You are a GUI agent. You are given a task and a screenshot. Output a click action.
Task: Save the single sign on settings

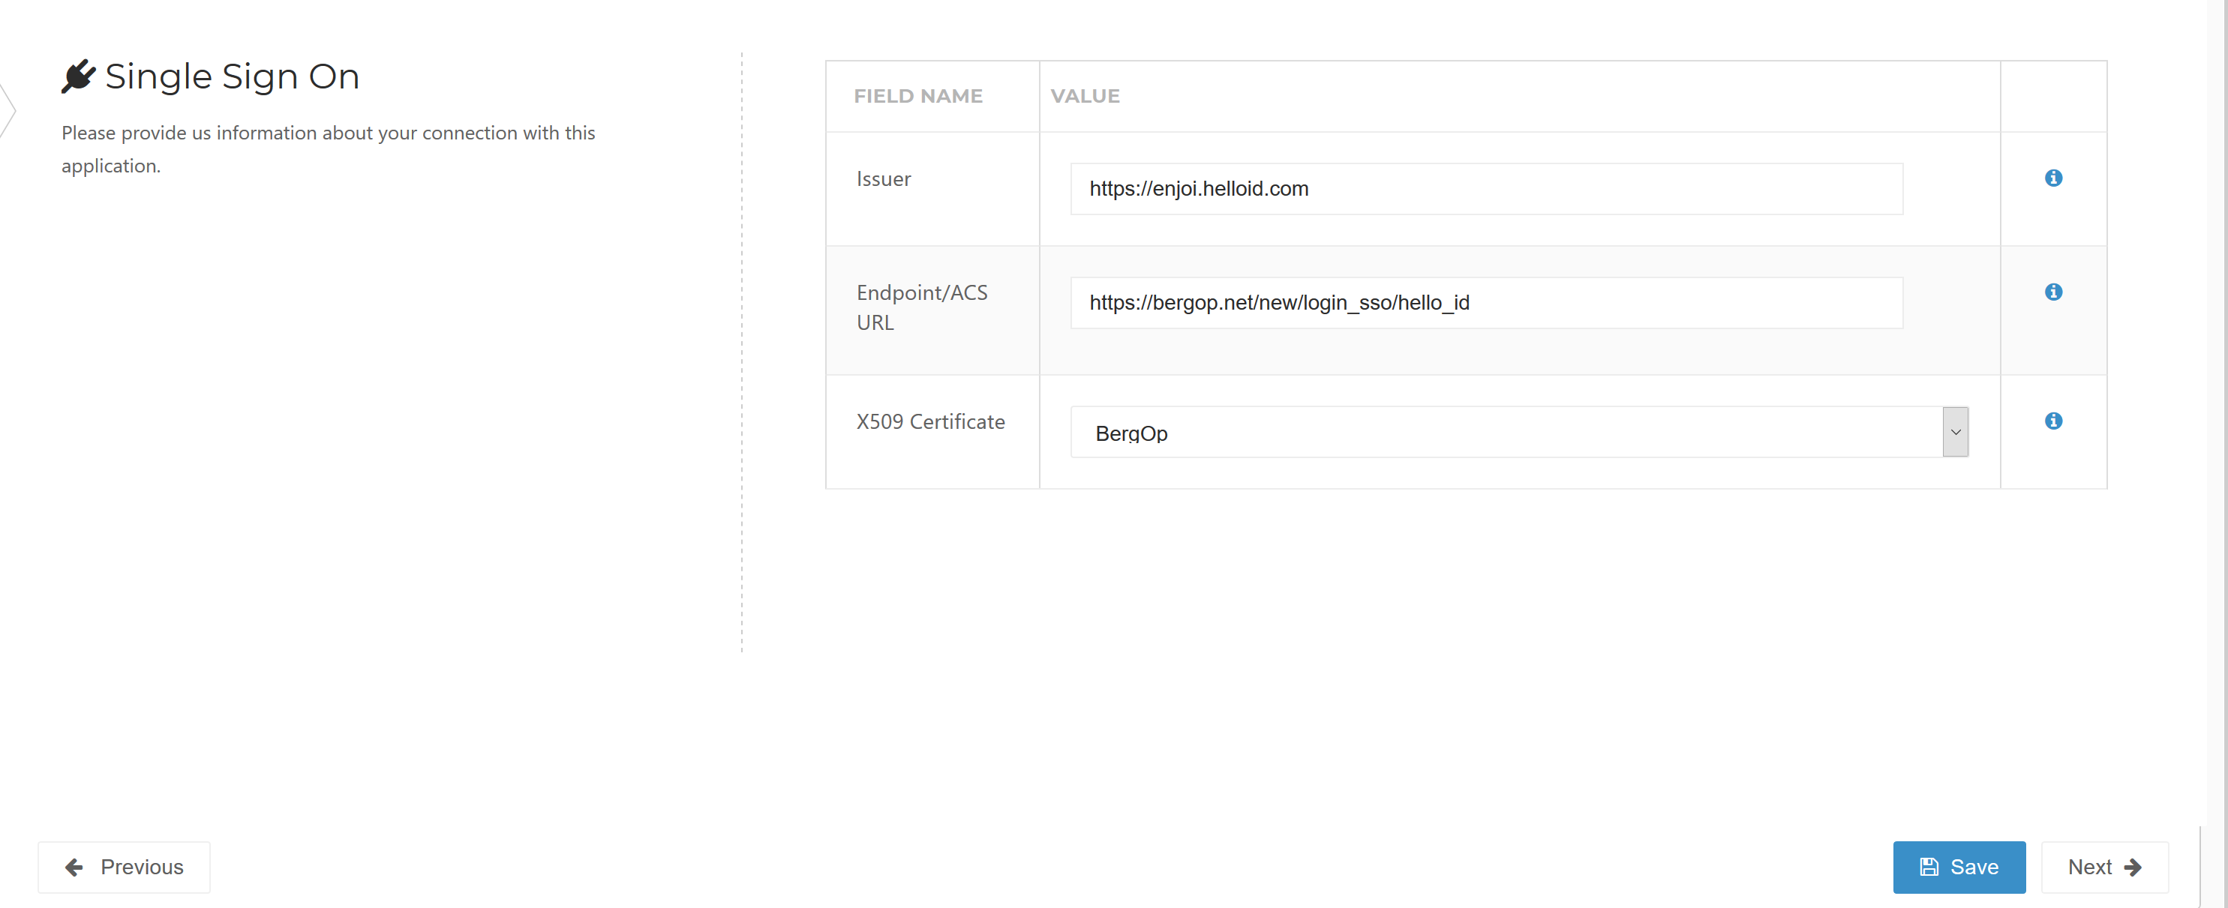coord(1958,867)
